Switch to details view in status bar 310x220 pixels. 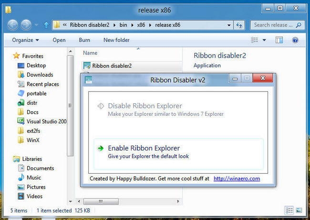(289, 210)
